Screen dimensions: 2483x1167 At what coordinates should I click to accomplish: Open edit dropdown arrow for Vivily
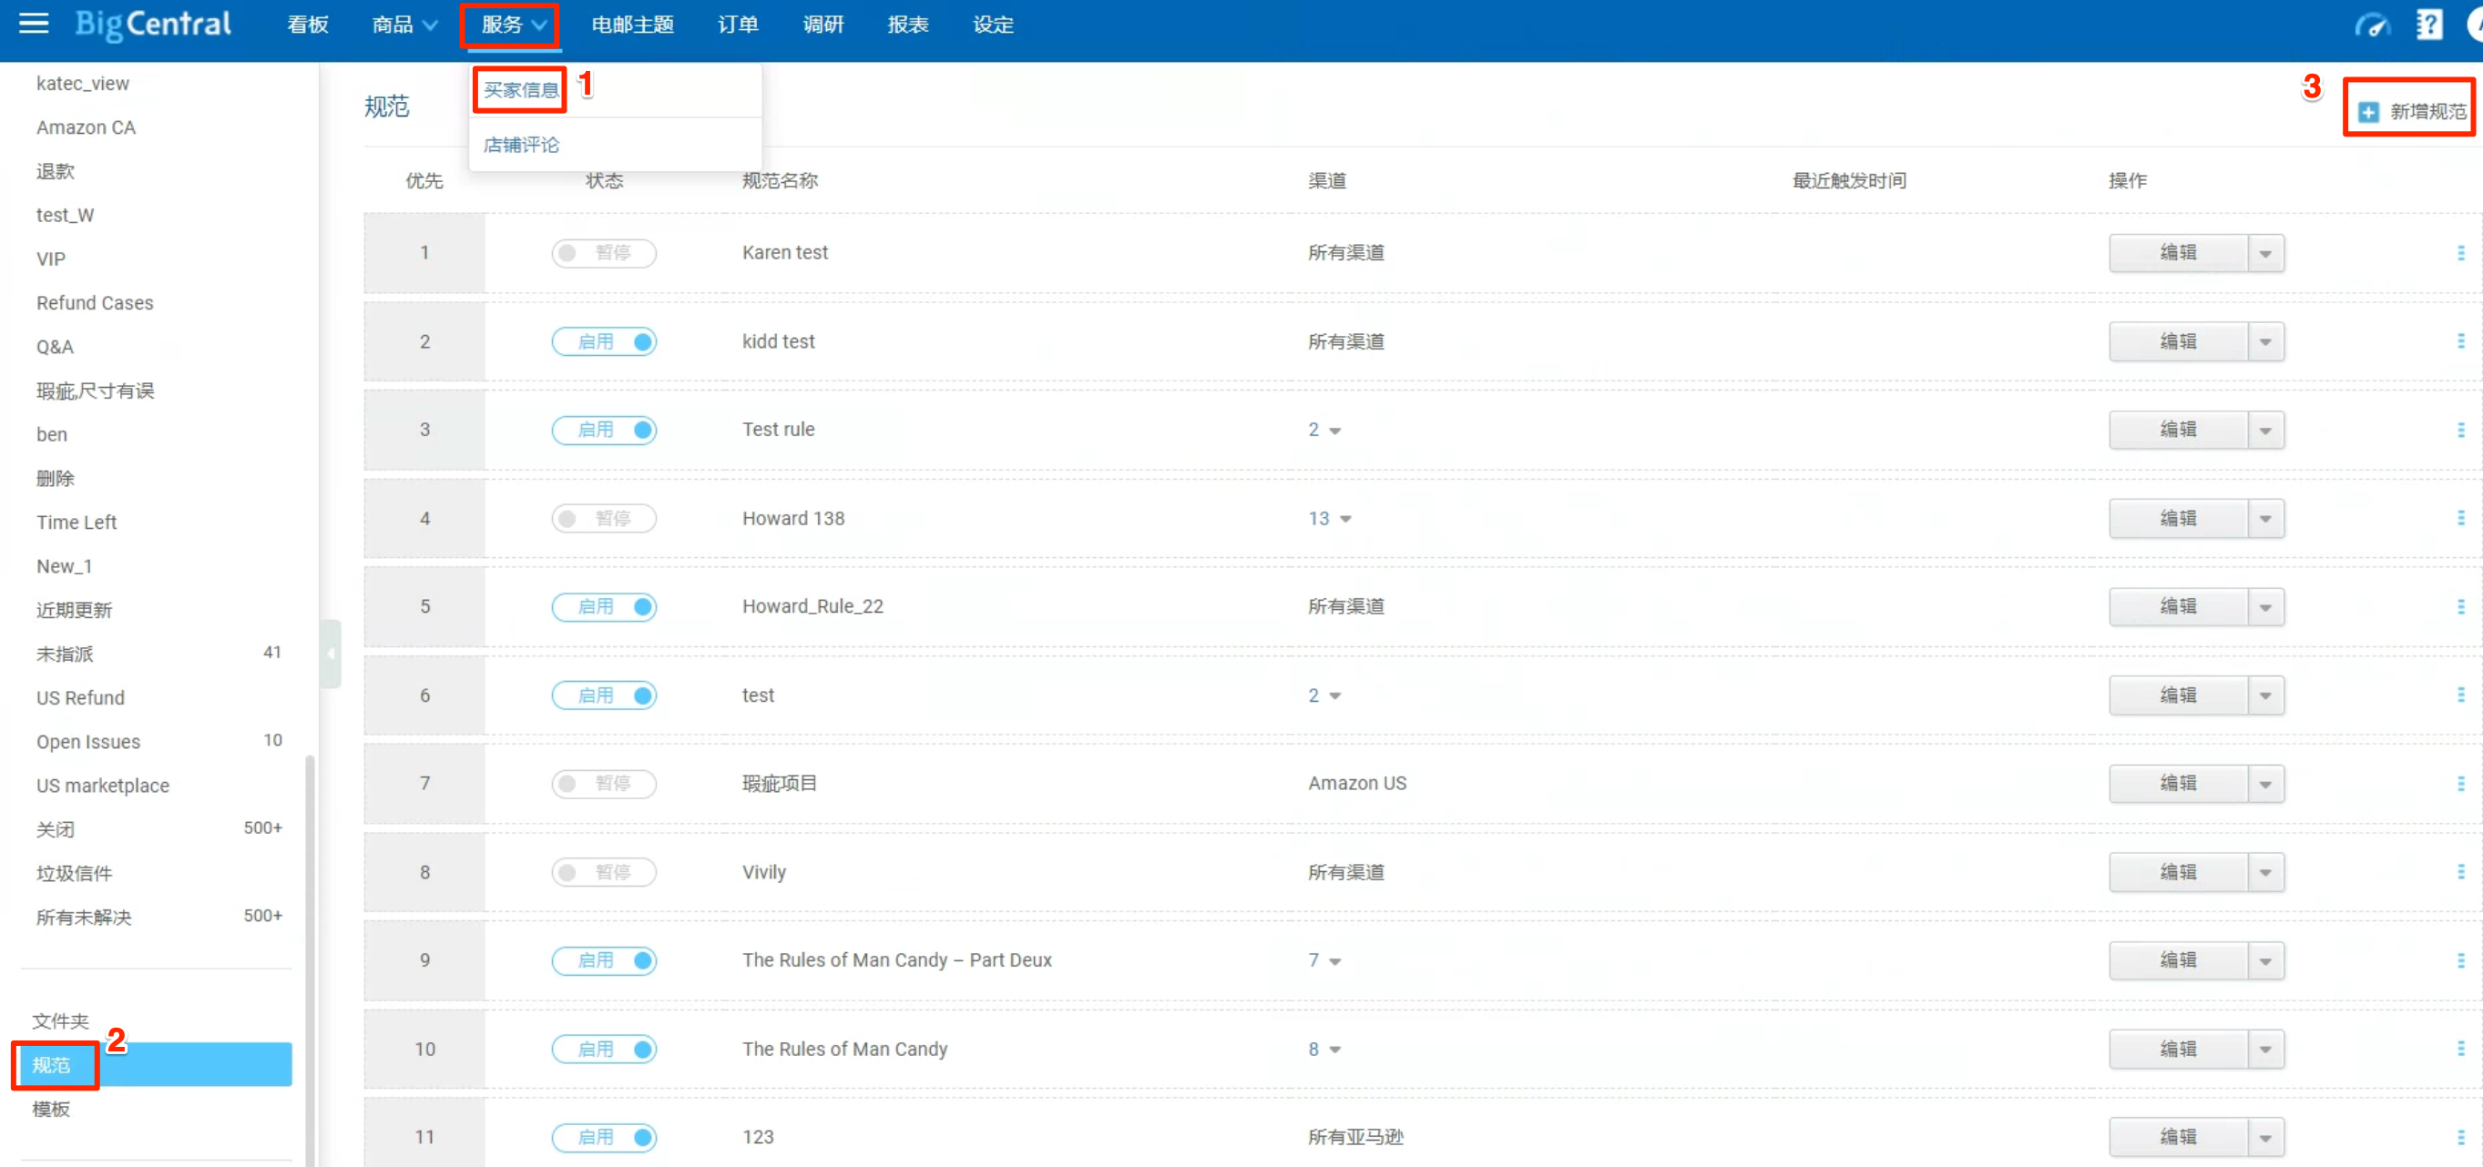coord(2265,873)
